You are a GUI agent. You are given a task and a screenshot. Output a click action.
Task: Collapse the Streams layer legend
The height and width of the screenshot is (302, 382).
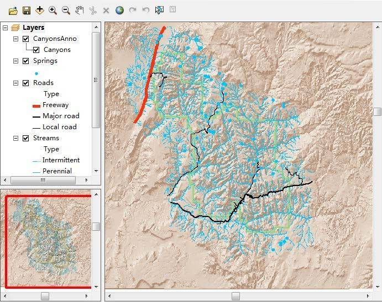15,138
